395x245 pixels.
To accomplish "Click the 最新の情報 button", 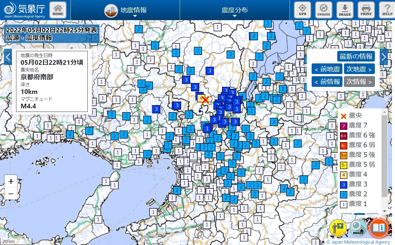I will (356, 56).
